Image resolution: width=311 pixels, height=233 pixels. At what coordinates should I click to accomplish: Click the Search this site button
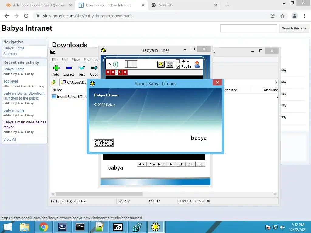[x=294, y=28]
